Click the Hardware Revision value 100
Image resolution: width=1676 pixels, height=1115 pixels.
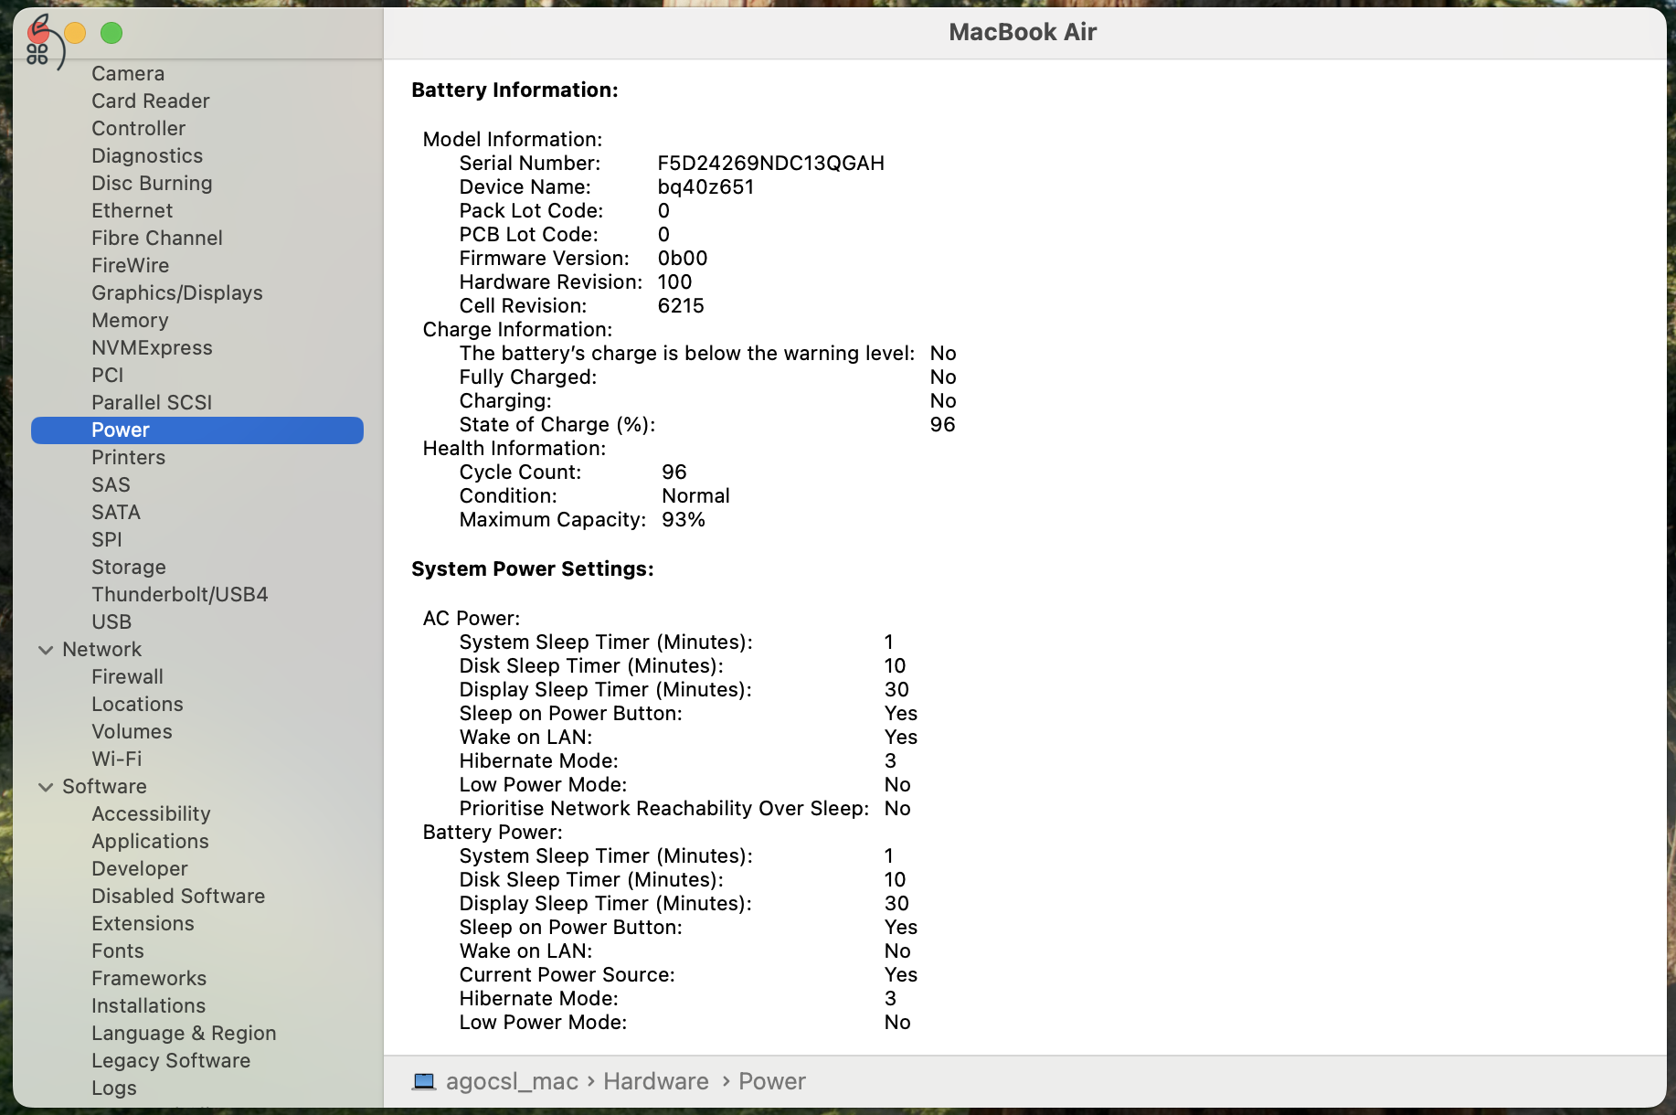tap(674, 281)
